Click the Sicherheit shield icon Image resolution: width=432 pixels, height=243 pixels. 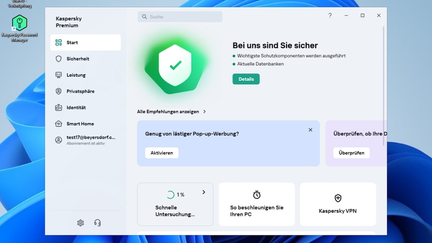click(x=59, y=59)
